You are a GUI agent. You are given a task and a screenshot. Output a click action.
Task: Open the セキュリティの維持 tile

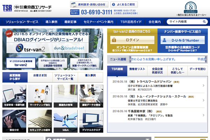point(40,121)
